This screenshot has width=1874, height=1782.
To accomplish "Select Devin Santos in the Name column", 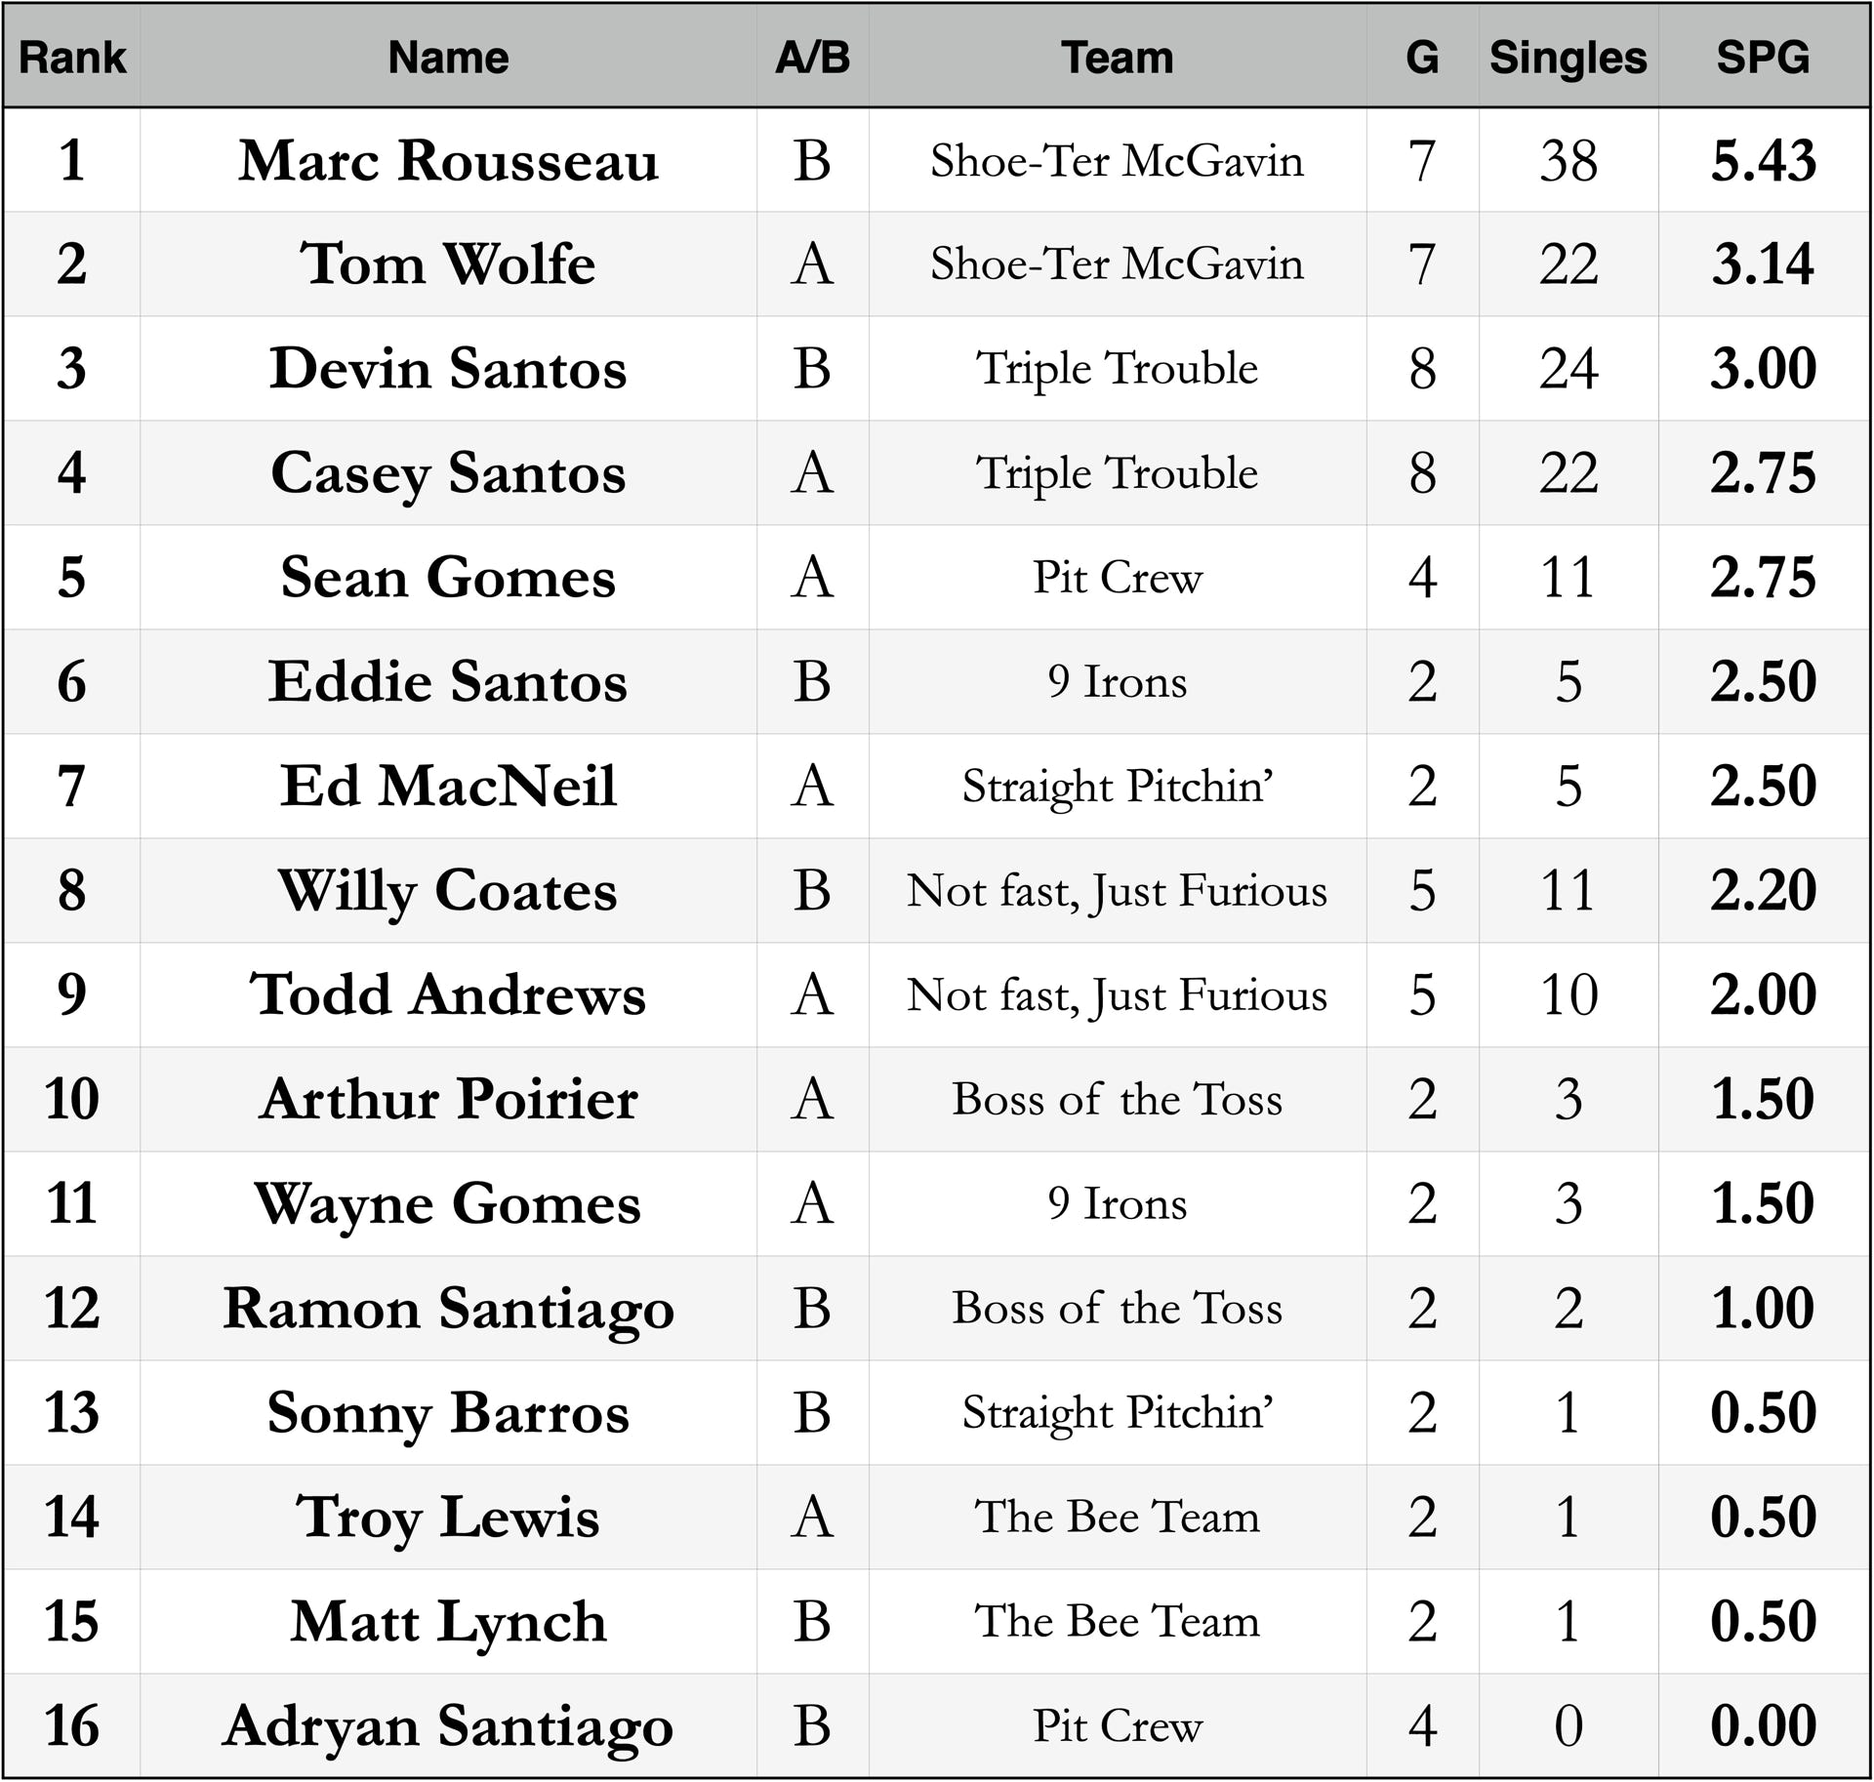I will coord(448,369).
